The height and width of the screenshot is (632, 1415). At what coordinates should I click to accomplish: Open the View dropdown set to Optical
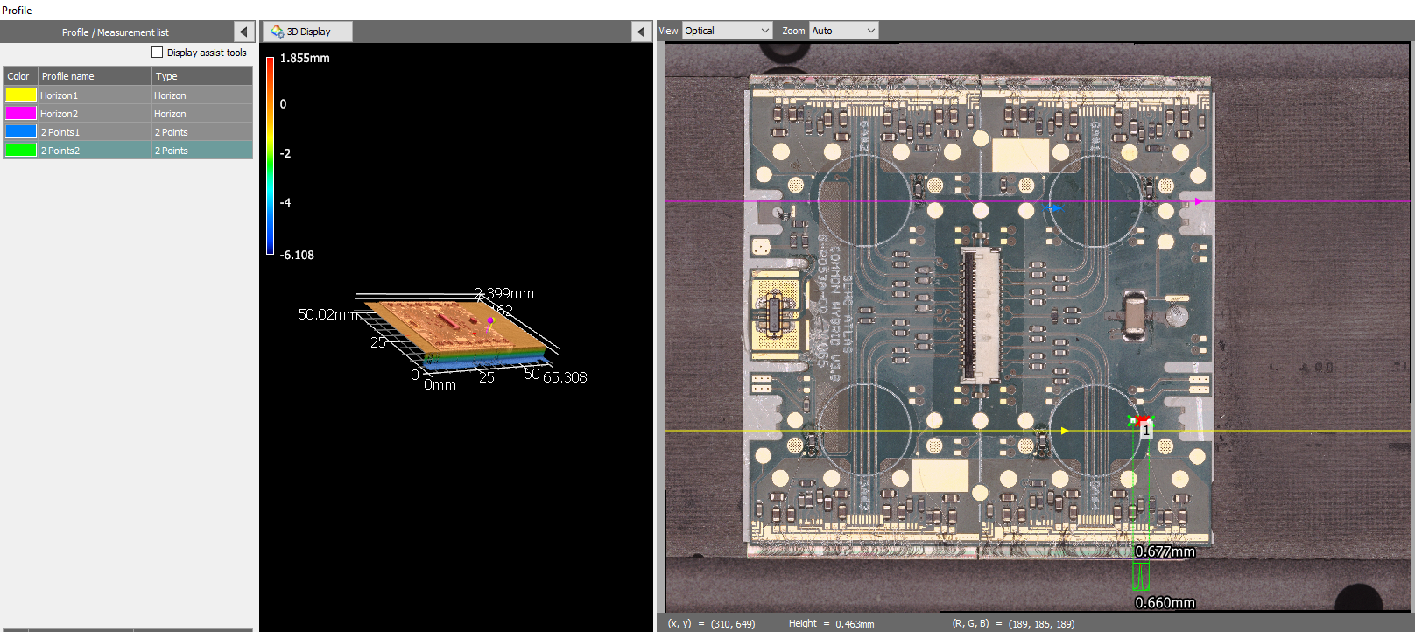[x=727, y=31]
